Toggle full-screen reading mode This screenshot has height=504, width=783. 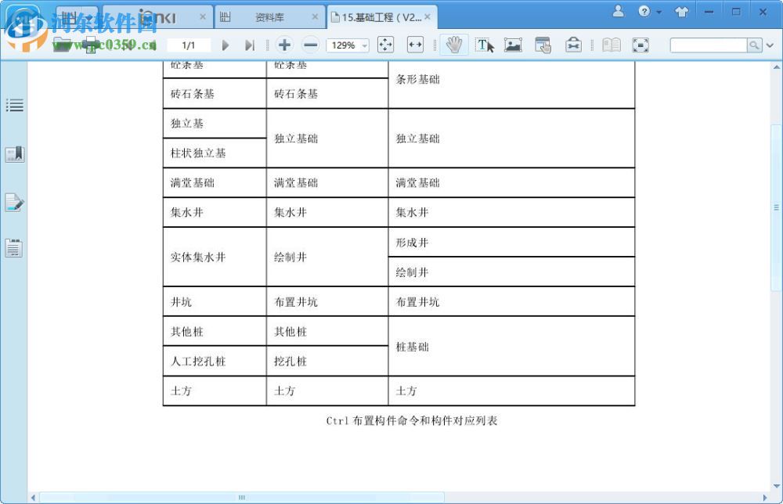(640, 45)
